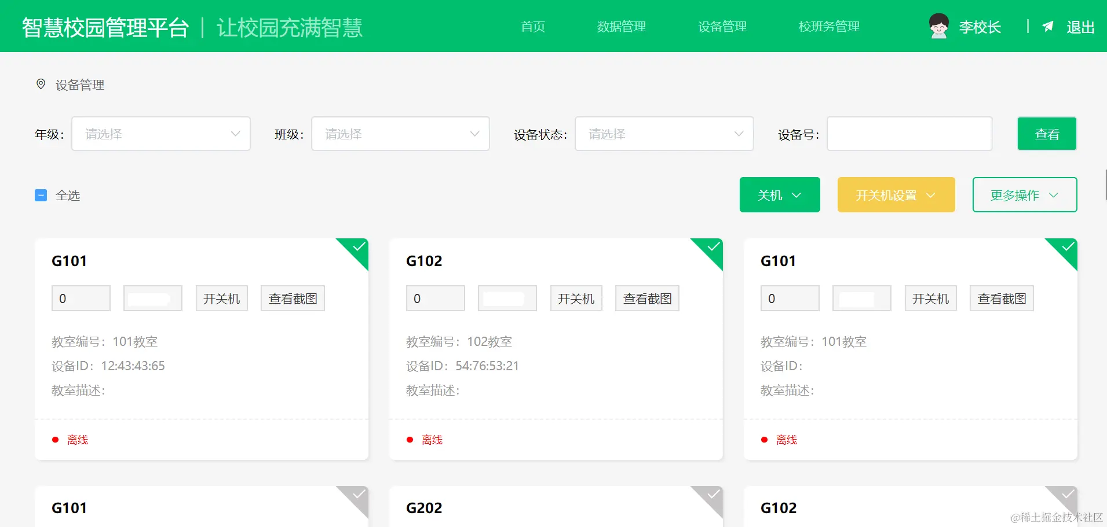Click the location pin icon beside 设备管理 breadcrumb
This screenshot has width=1107, height=527.
tap(41, 84)
